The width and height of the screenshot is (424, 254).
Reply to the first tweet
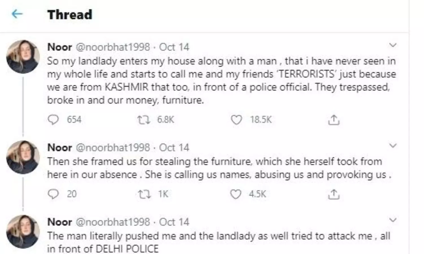[x=54, y=119]
